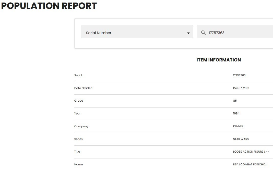The height and width of the screenshot is (170, 273).
Task: Select the Company row label
Action: pos(81,126)
